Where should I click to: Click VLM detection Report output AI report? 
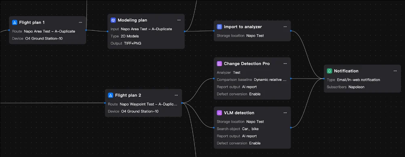point(249,136)
